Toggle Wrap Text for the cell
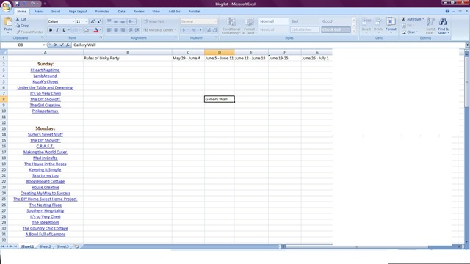 point(153,21)
